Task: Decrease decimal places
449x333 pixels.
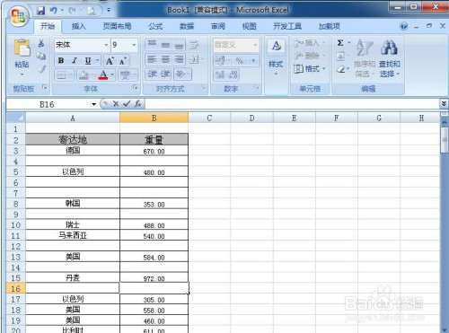Action: click(233, 74)
